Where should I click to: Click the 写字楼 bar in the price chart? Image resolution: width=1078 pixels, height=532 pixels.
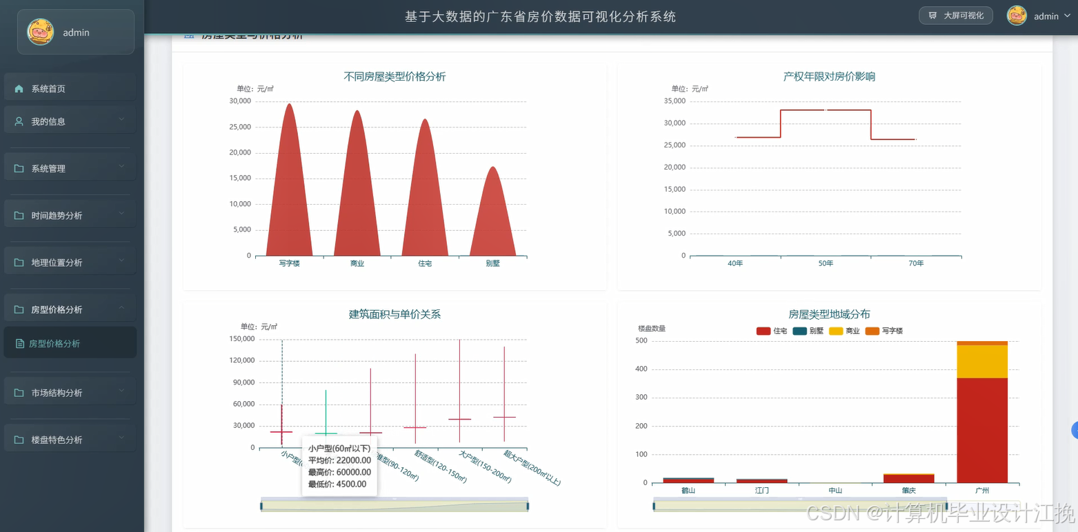[289, 193]
